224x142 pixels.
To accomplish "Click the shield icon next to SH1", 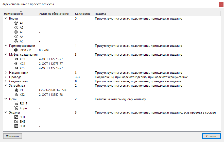I will point(17,117).
